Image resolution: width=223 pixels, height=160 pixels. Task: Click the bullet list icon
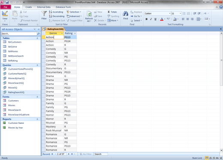[x=184, y=13]
